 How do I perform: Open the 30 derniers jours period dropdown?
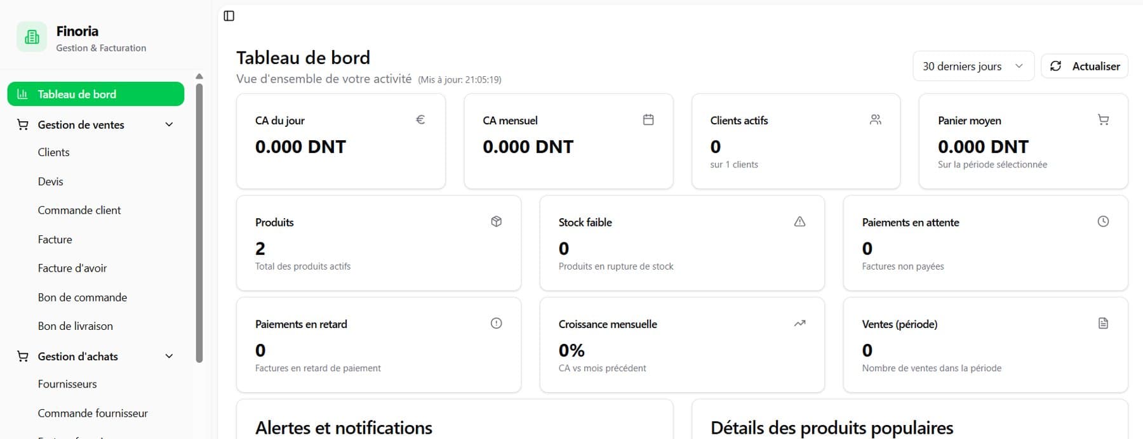click(x=973, y=66)
